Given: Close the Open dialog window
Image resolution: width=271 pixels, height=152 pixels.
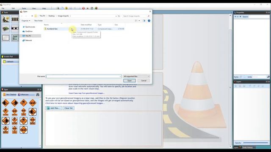Looking at the screenshot, I should tap(150, 11).
